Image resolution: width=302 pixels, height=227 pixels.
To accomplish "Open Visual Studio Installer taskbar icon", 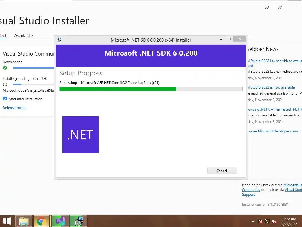I will (60, 221).
